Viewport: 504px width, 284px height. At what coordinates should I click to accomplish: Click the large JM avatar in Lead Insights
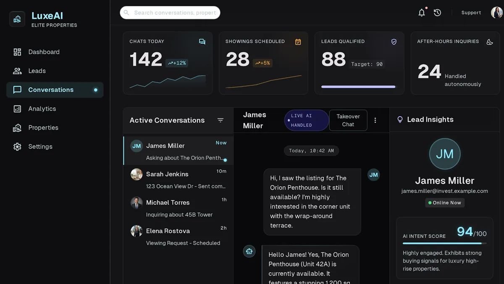point(445,154)
